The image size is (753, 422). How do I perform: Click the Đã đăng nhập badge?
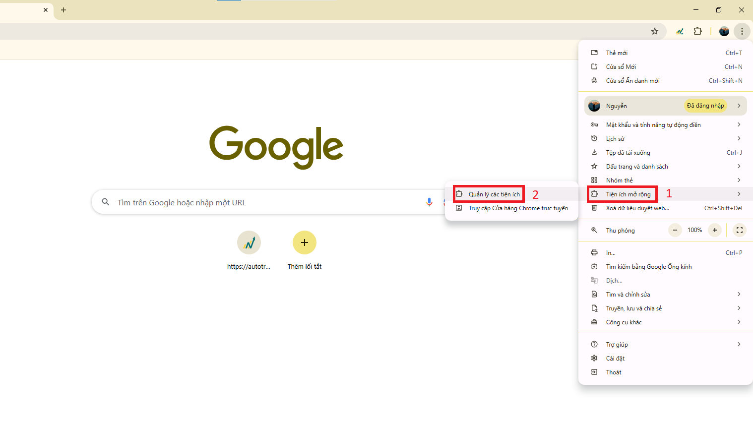pos(705,106)
